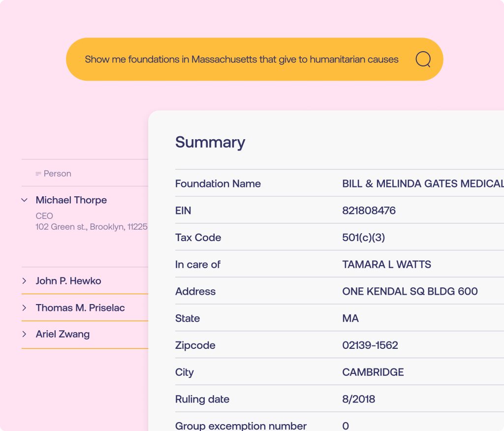Click the CAMBRIDGE city value
The width and height of the screenshot is (504, 431).
coord(373,372)
